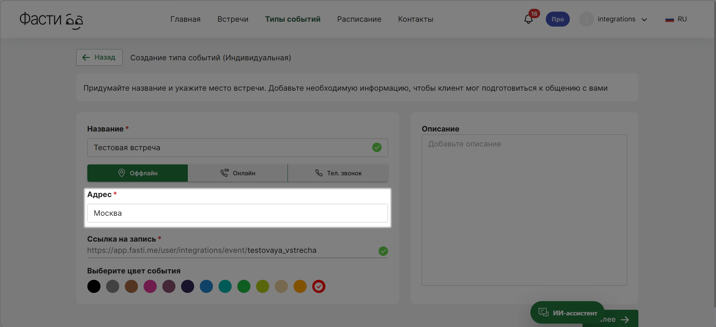Viewport: 716px width, 327px height.
Task: Click the Адрес input field
Action: click(x=237, y=213)
